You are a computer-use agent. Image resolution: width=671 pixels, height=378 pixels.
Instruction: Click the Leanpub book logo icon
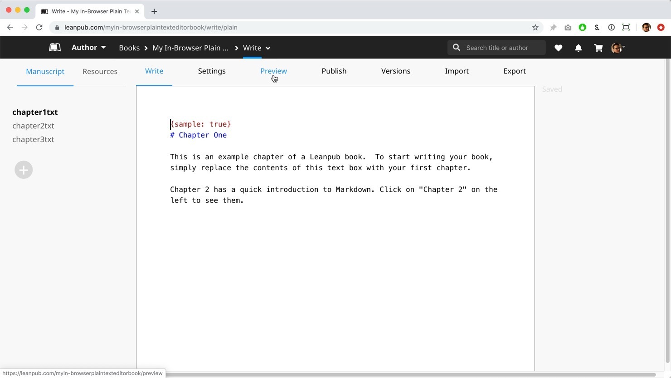(55, 48)
